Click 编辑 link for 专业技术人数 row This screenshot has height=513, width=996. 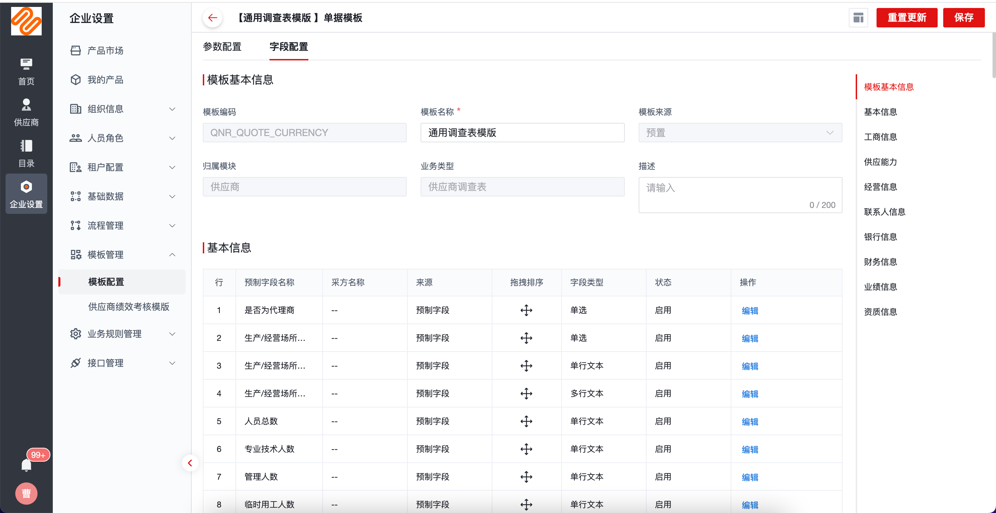click(x=750, y=449)
